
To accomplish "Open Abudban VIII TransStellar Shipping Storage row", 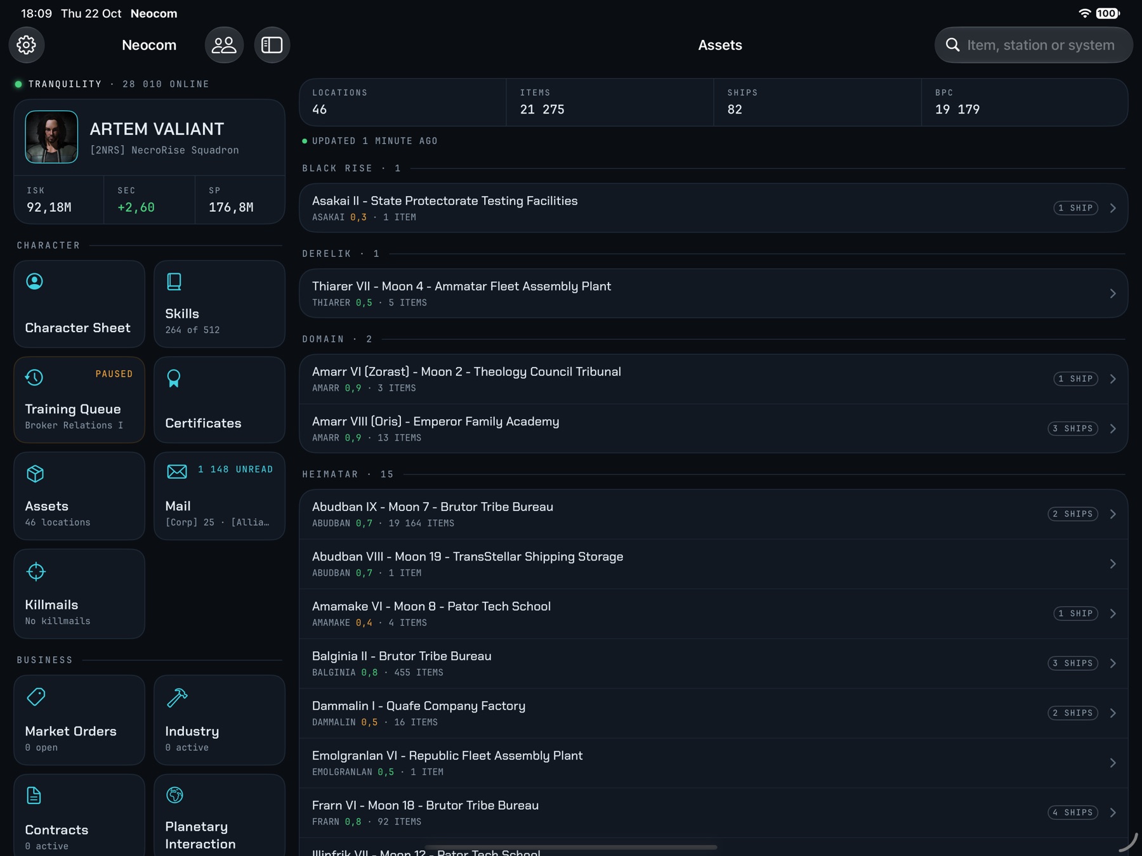I will [714, 564].
